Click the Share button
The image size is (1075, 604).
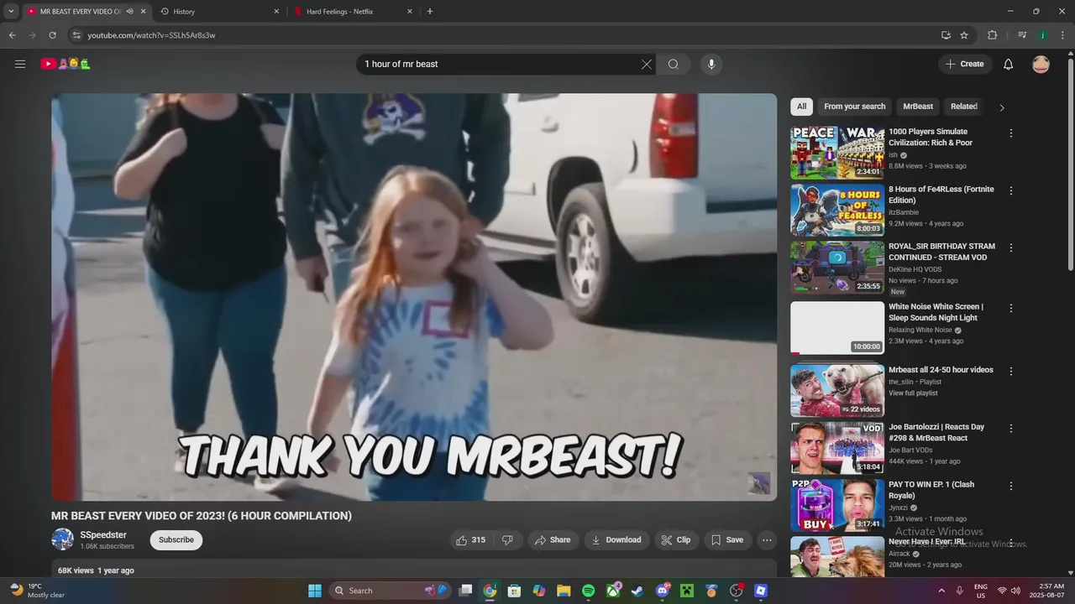pos(553,540)
